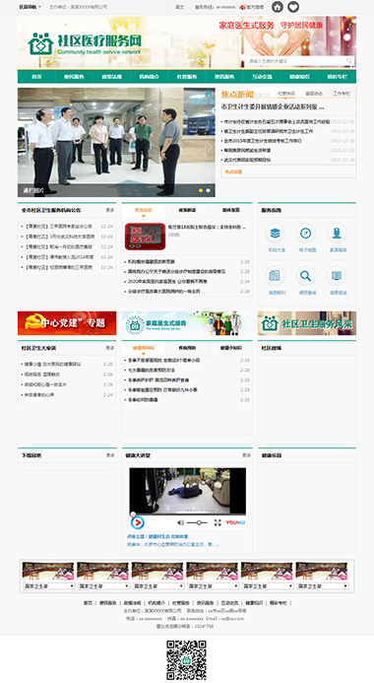Image resolution: width=374 pixels, height=683 pixels.
Task: Mute the video with the speaker icon
Action: (x=180, y=522)
